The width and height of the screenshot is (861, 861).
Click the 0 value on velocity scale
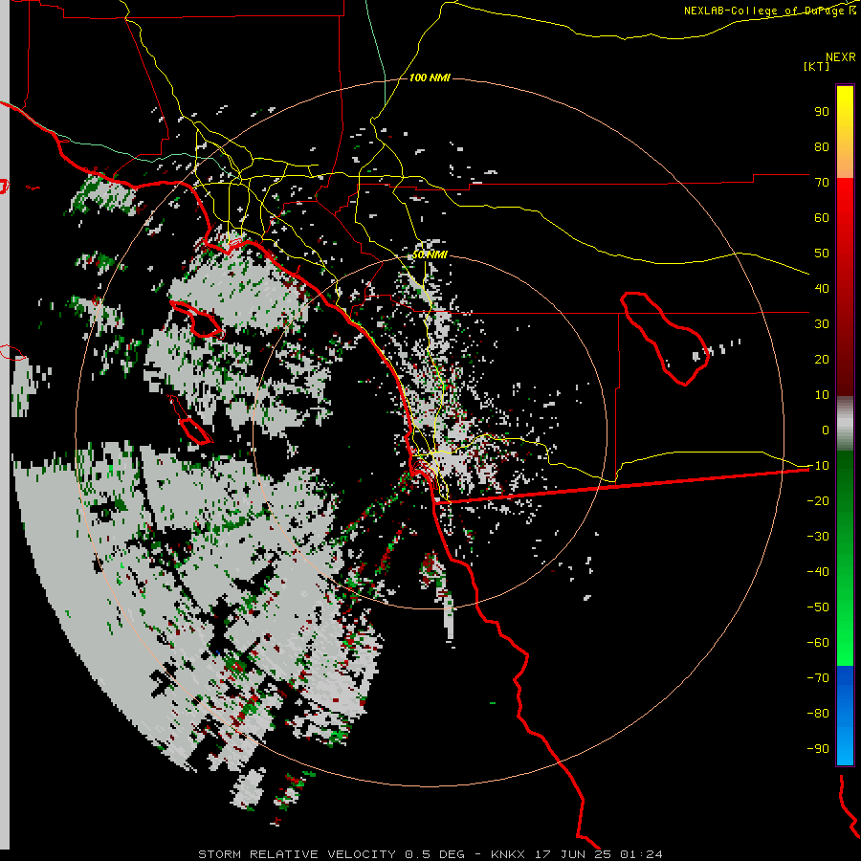pos(826,430)
